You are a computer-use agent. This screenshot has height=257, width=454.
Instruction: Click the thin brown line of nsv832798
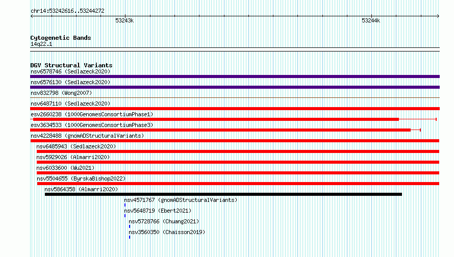[x=235, y=98]
